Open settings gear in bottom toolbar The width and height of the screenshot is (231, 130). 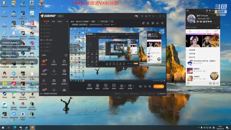150,86
